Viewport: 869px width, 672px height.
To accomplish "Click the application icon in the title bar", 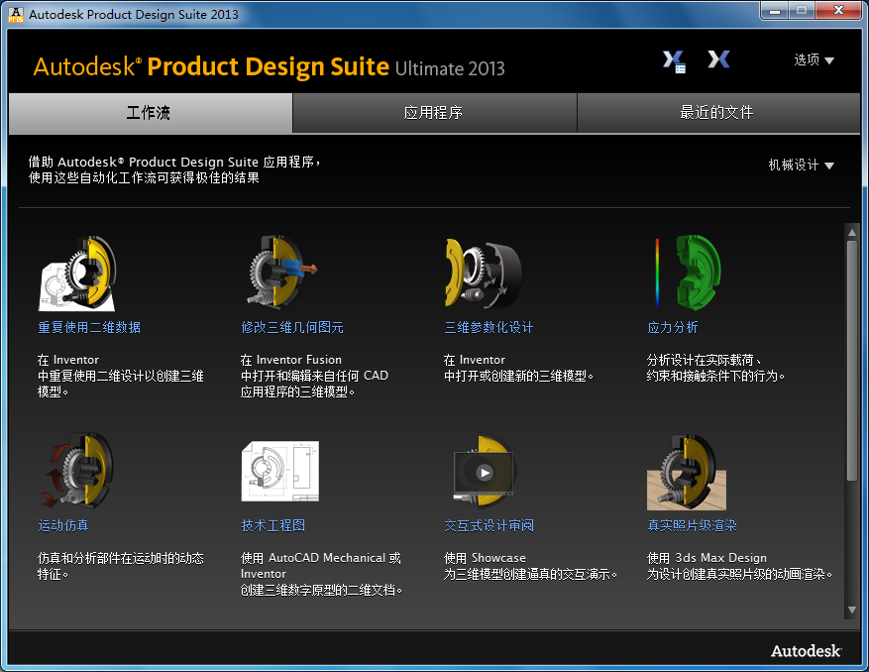I will pyautogui.click(x=16, y=15).
